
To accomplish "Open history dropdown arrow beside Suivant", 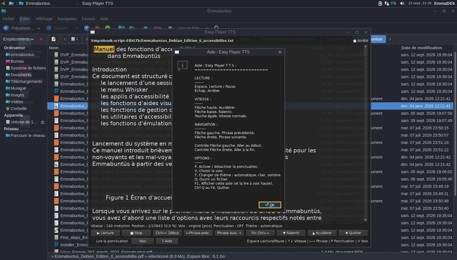I will pos(76,28).
